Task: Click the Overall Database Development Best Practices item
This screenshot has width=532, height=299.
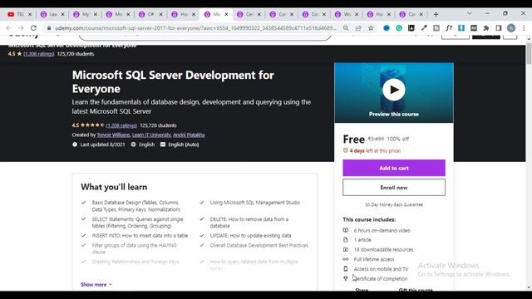Action: tap(259, 245)
